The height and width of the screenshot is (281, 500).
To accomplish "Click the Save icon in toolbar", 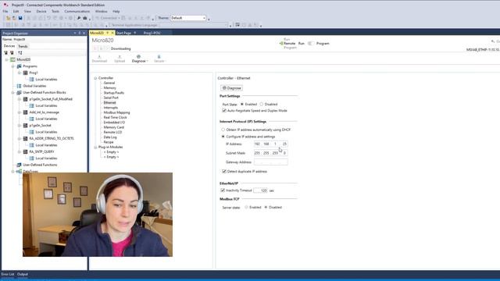I will pyautogui.click(x=20, y=18).
